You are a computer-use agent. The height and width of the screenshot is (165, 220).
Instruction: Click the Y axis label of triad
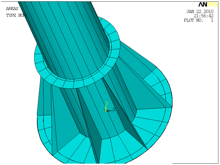(x=107, y=103)
